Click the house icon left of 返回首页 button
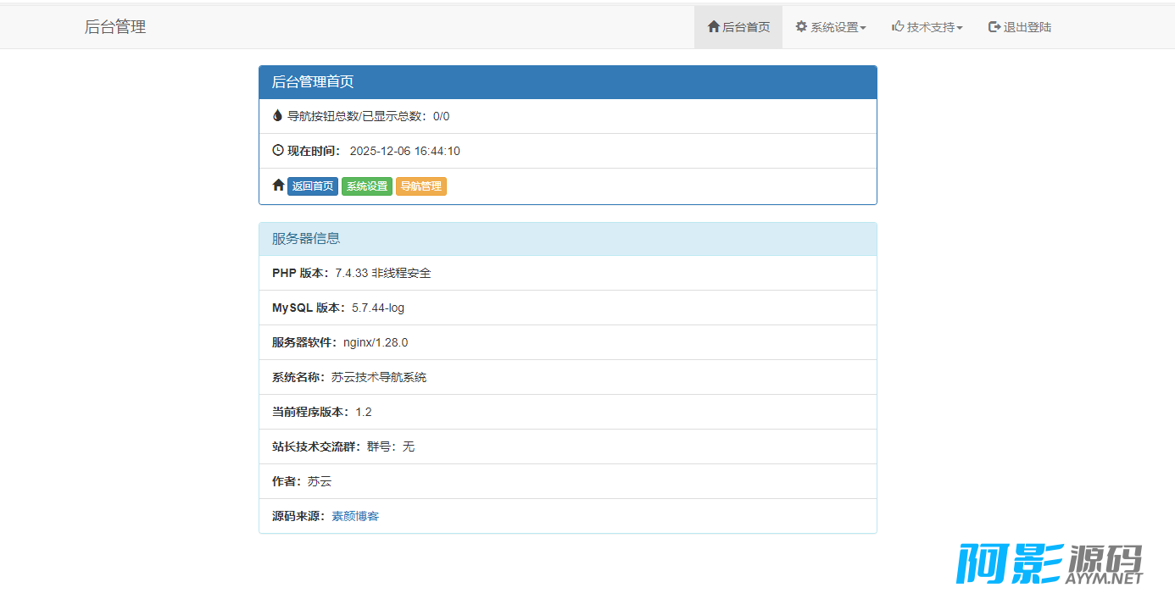1175x599 pixels. pyautogui.click(x=278, y=186)
